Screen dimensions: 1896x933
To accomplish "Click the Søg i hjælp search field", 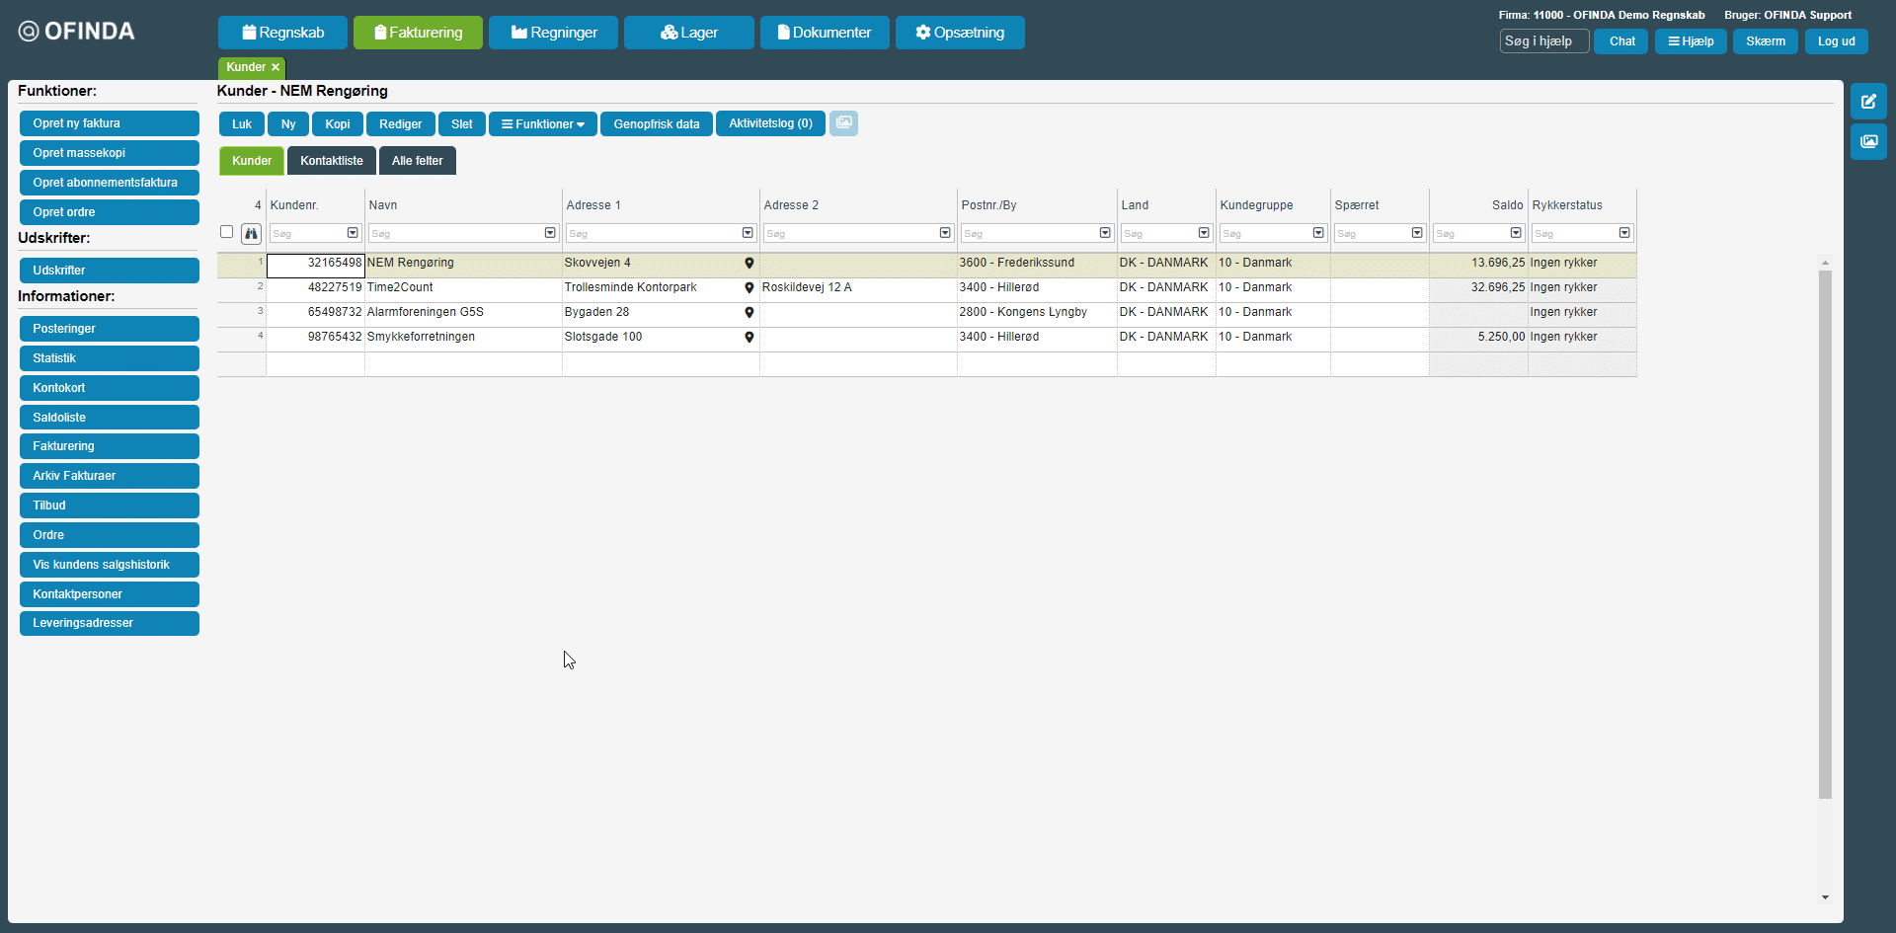I will coord(1543,41).
